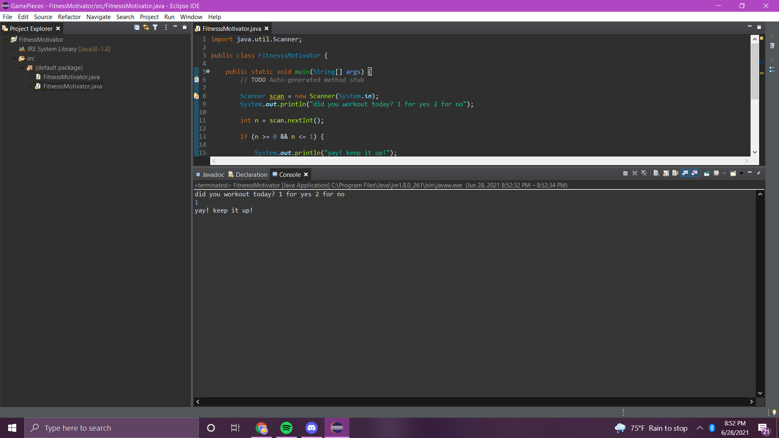Click the Pin Console icon
Image resolution: width=779 pixels, height=438 pixels.
pos(706,173)
